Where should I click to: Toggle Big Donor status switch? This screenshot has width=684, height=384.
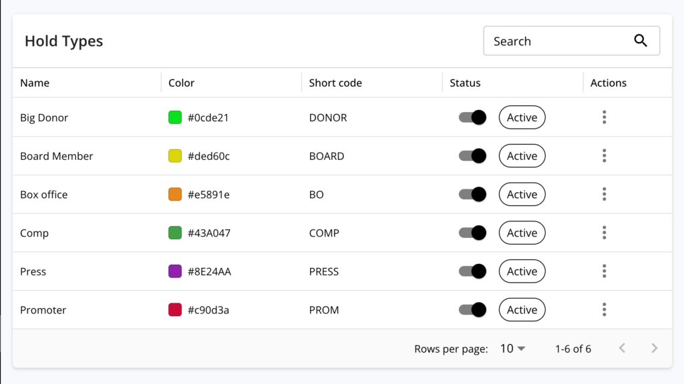click(472, 117)
